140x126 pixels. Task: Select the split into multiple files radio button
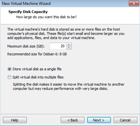click(9, 77)
